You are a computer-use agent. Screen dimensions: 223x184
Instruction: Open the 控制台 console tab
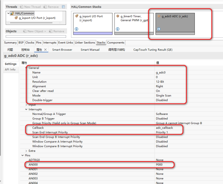pyautogui.click(x=25, y=49)
